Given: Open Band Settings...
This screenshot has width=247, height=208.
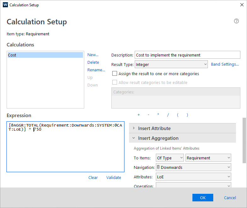Looking at the screenshot, I should [x=225, y=64].
